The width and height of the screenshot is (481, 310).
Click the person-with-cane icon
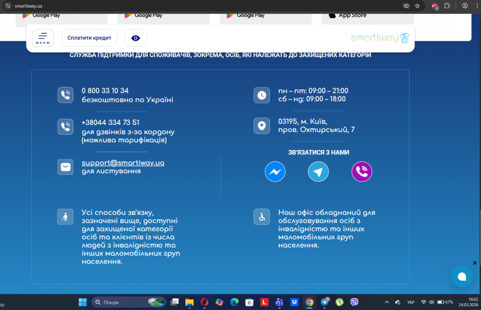click(x=65, y=217)
